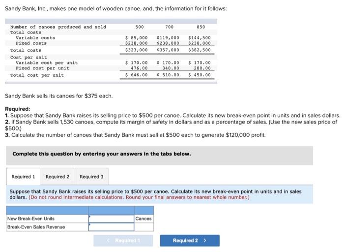Click the 'Number of canoes produced and sold' label
The image size is (344, 252).
coord(58,27)
